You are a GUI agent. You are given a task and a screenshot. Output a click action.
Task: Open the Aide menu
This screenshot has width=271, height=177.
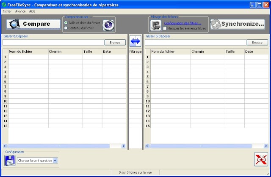pyautogui.click(x=32, y=11)
